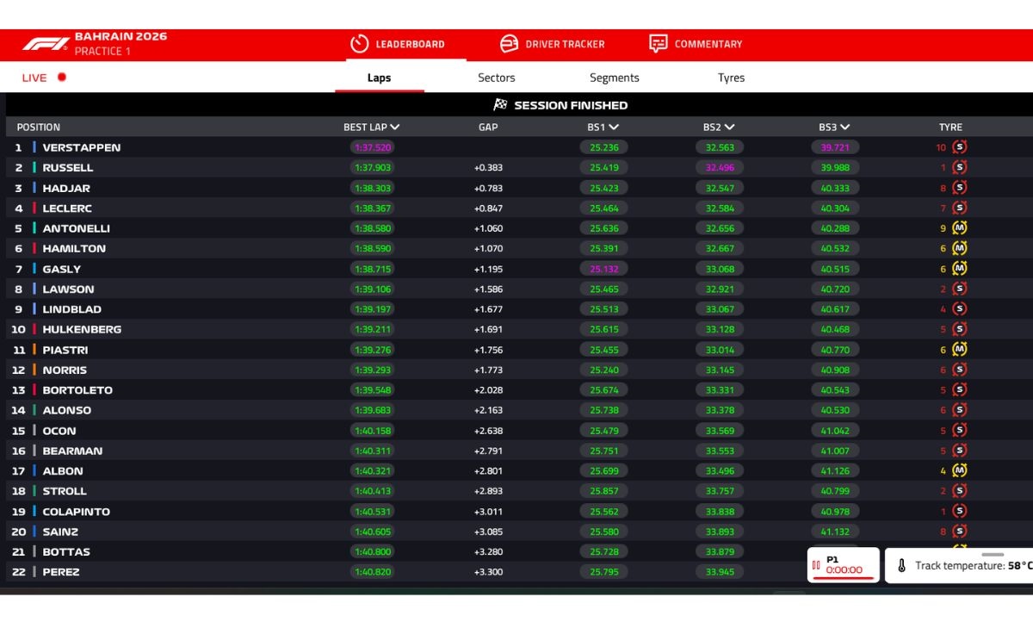
Task: Click Verstappen's BS3 time 39.721
Action: pos(835,147)
